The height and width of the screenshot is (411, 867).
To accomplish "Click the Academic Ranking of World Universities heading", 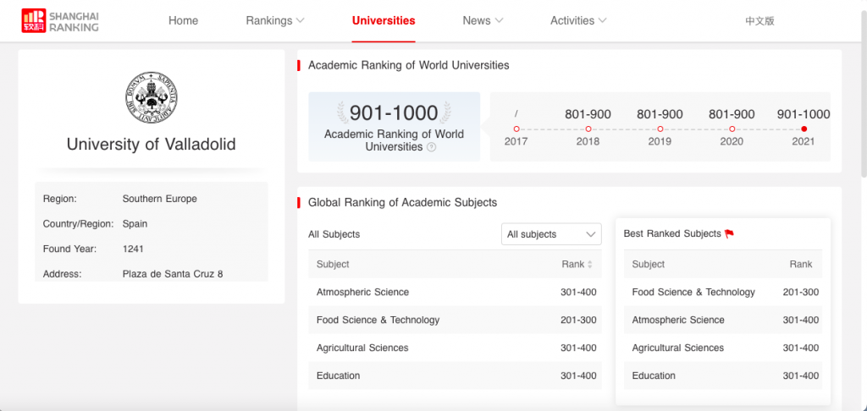I will click(x=409, y=65).
